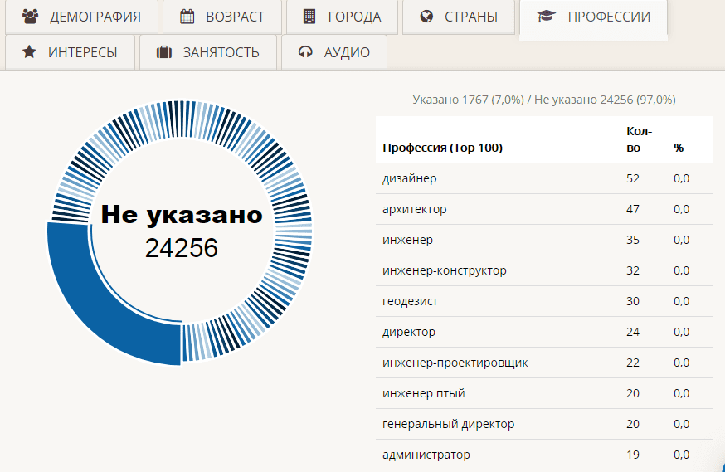Click the count 19 for администратор
This screenshot has height=472, width=725.
pyautogui.click(x=633, y=455)
